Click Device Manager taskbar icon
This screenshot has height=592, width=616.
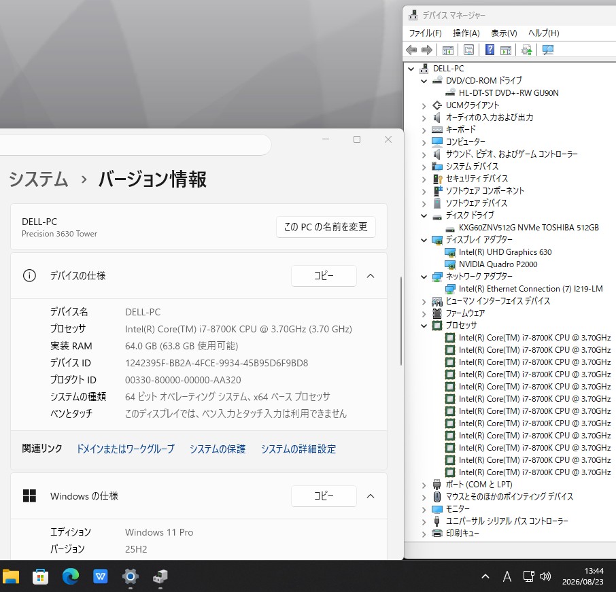point(160,576)
